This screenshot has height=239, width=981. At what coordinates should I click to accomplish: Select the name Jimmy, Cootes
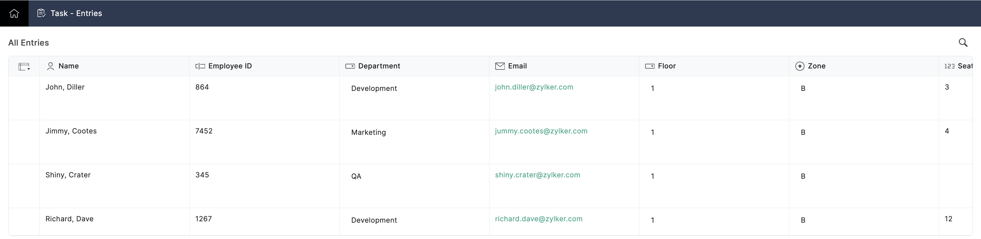(71, 131)
